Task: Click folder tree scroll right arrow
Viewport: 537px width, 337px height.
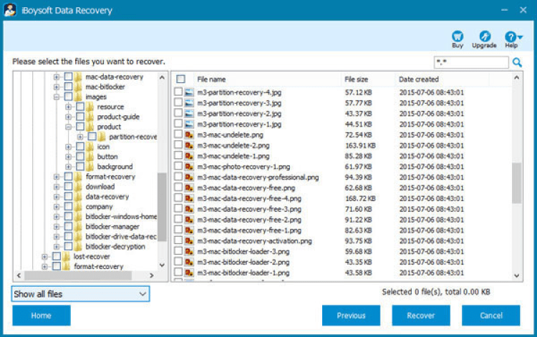Action: point(151,275)
